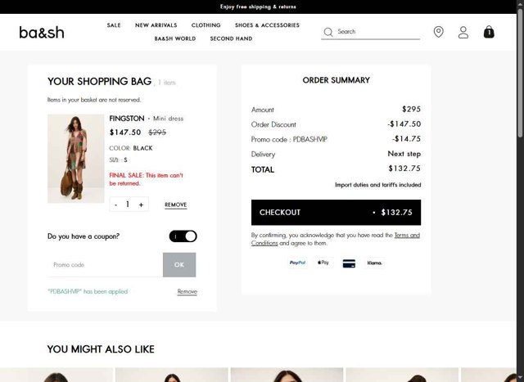
Task: Click 'Promo code : PDBASHVIP' summary row
Action: click(336, 139)
